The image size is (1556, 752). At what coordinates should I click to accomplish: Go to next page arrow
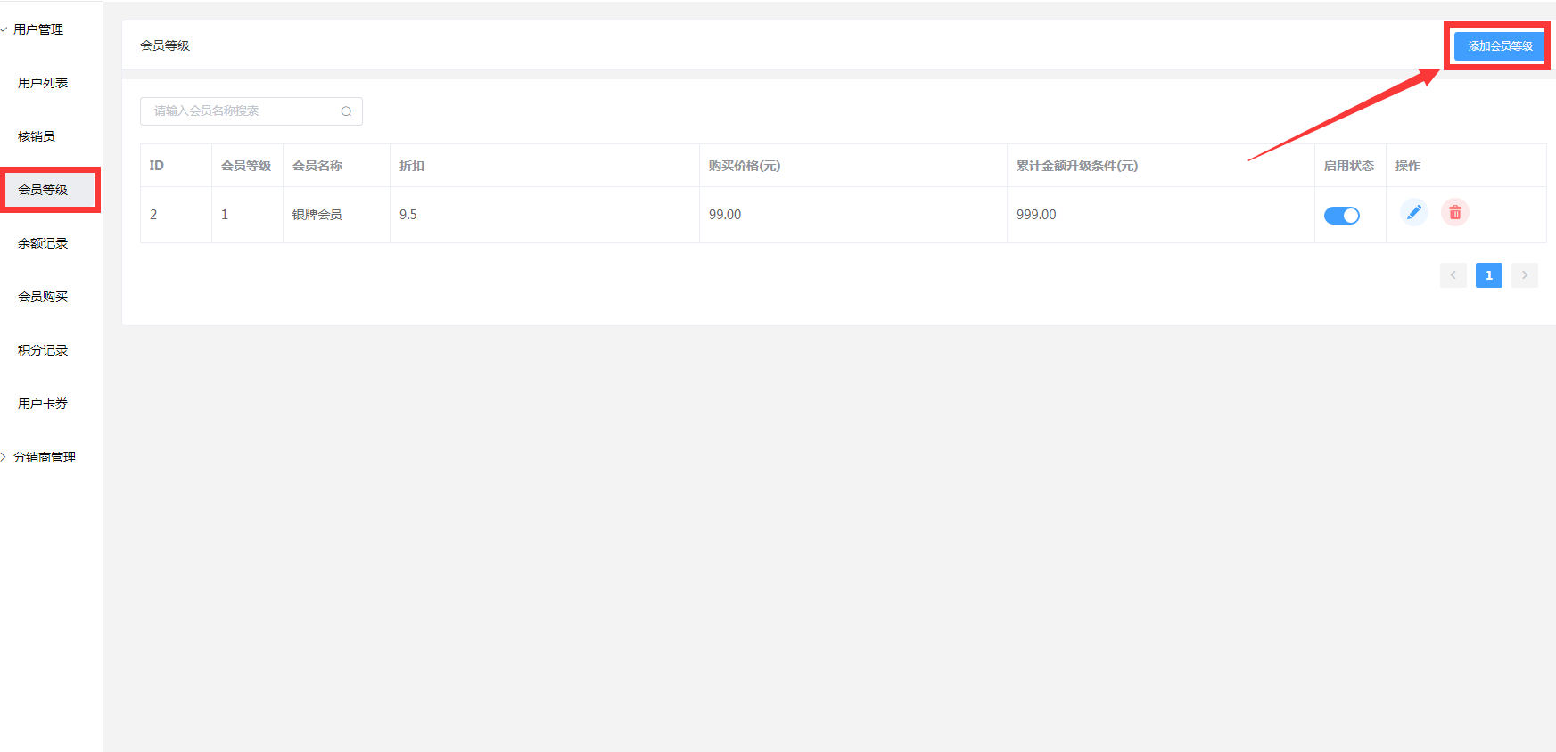tap(1525, 275)
